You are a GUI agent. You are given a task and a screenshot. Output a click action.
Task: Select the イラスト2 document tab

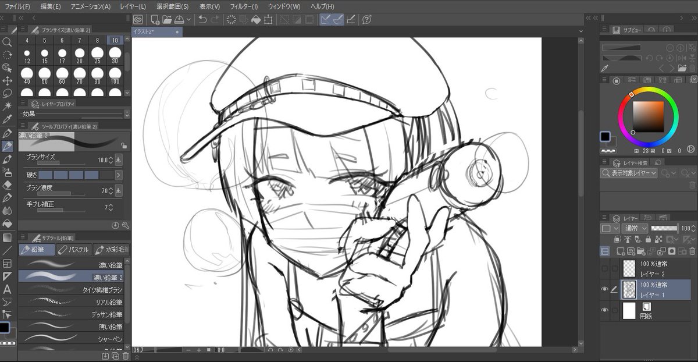(x=156, y=31)
